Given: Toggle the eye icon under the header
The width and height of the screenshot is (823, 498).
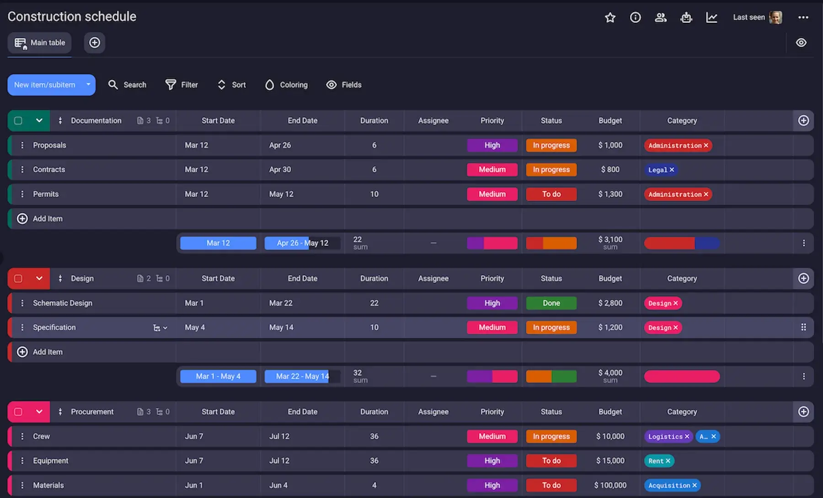Looking at the screenshot, I should point(801,43).
